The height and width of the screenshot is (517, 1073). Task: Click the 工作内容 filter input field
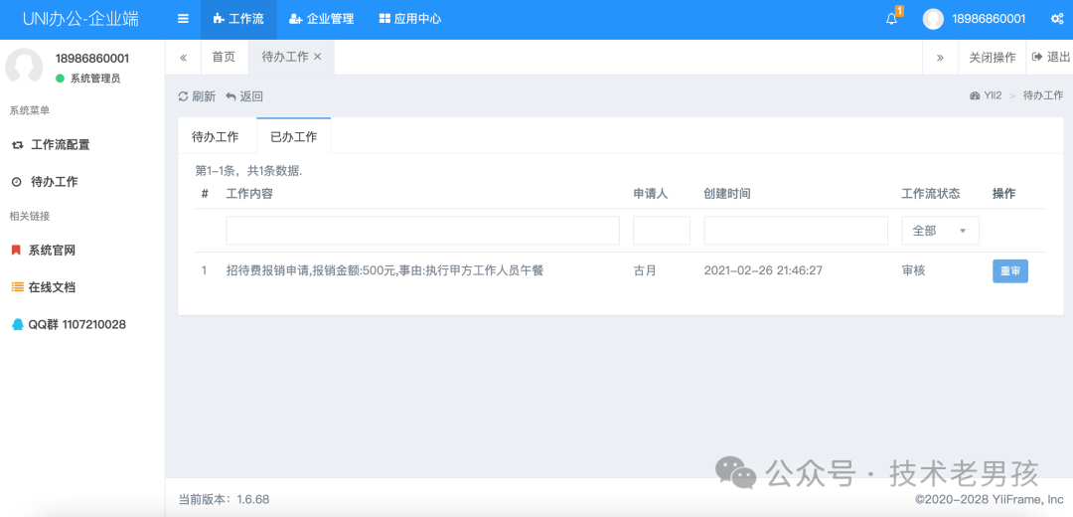click(x=422, y=231)
